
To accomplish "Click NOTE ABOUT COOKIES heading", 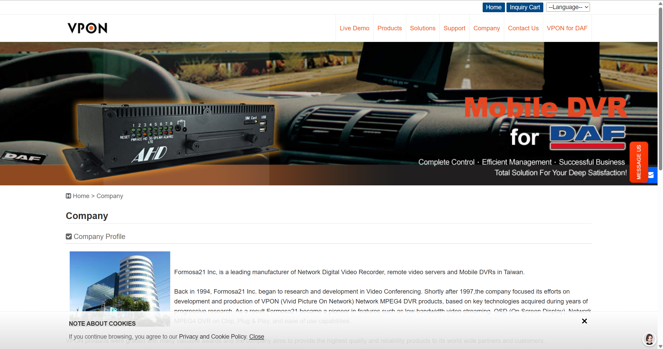I will tap(102, 324).
